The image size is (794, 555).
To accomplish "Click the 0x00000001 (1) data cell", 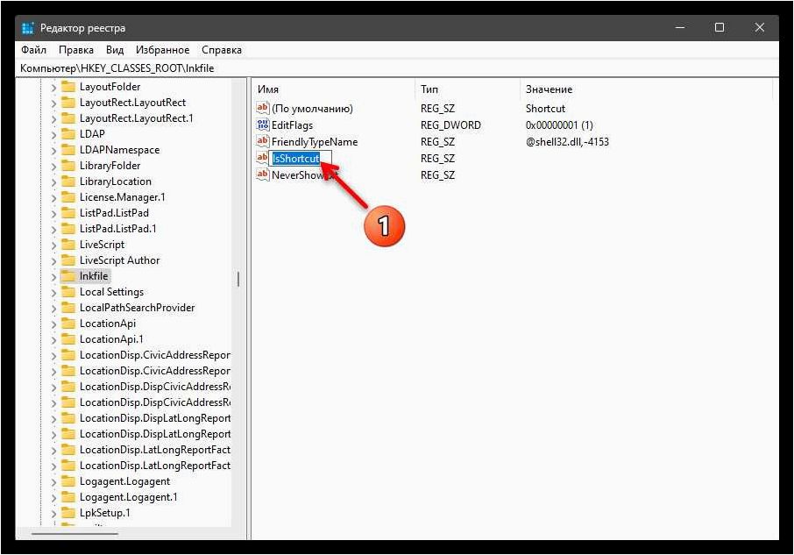I will pos(559,125).
